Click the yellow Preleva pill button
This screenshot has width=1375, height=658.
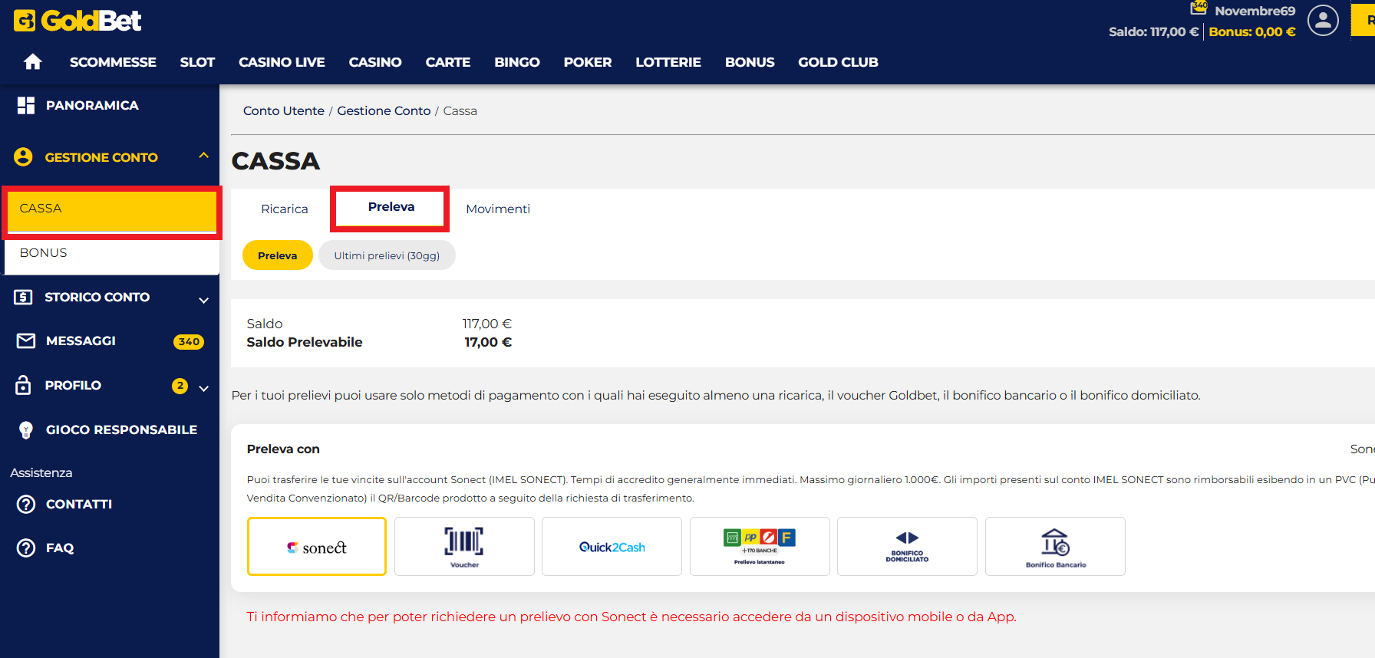(278, 255)
